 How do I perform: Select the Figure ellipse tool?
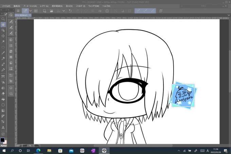tap(3, 105)
